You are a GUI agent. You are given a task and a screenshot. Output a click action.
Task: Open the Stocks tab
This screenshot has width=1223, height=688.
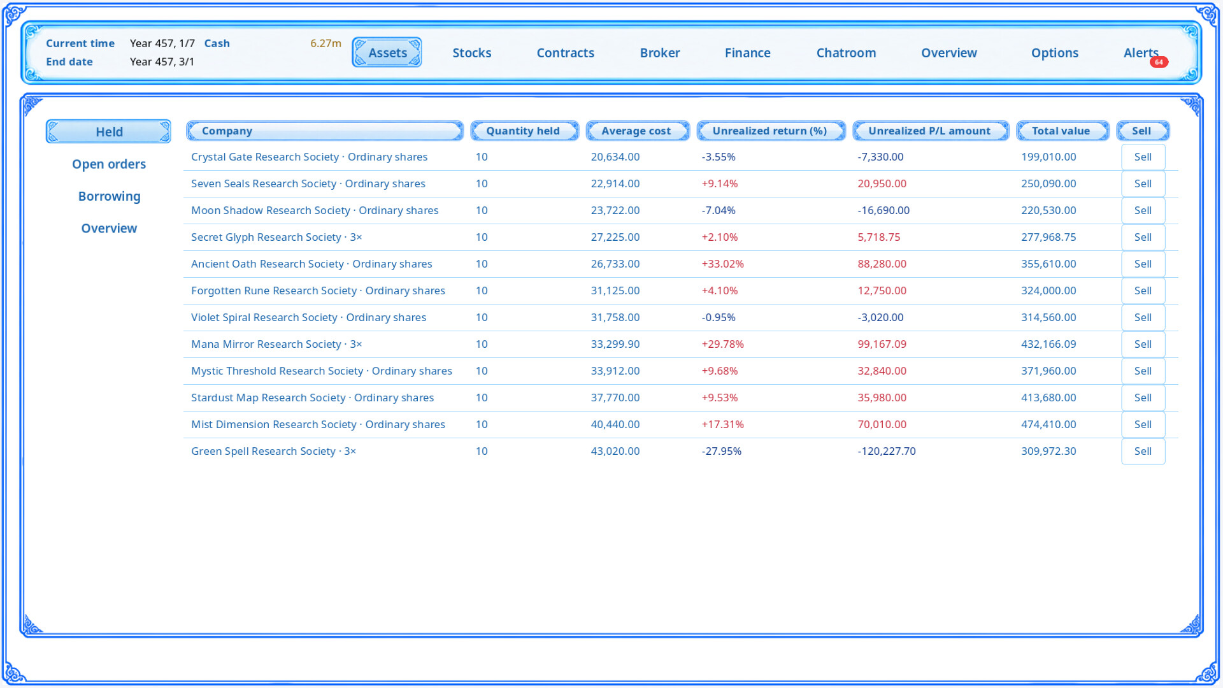(471, 53)
